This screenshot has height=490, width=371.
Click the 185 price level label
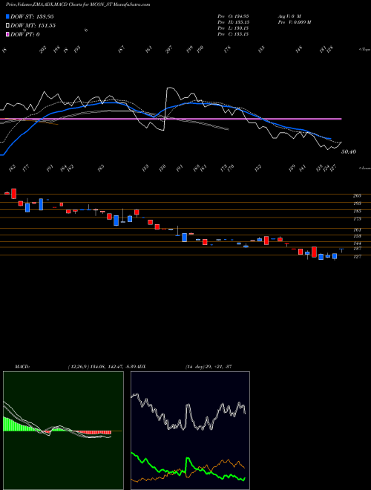coord(357,212)
